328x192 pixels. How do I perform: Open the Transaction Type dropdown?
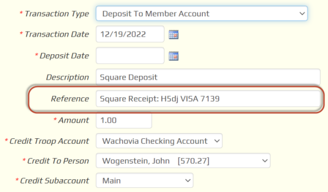click(x=201, y=14)
